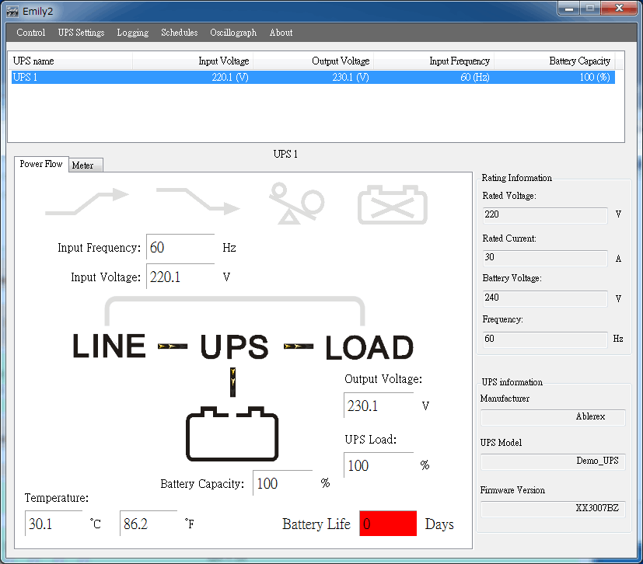
Task: Click the large battery diagram icon
Action: coord(232,433)
